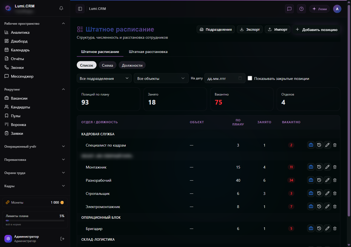Open history icon for Специалист по кадрам

319,145
